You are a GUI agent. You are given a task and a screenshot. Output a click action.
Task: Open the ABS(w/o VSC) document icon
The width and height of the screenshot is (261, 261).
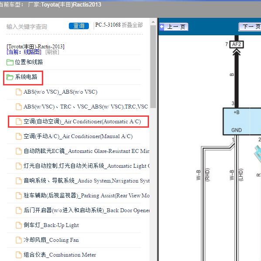click(19, 92)
